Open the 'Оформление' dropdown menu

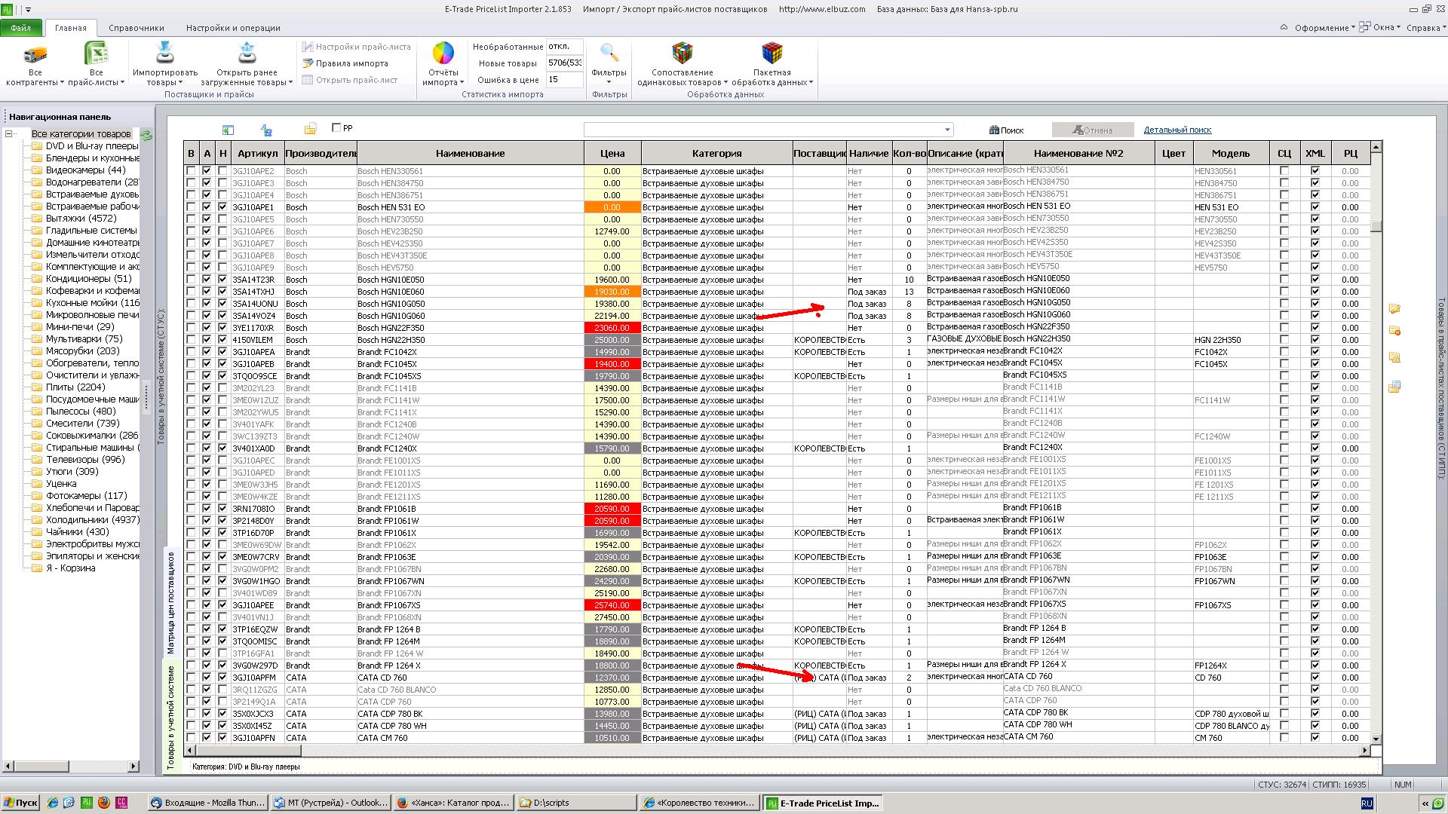pyautogui.click(x=1325, y=28)
